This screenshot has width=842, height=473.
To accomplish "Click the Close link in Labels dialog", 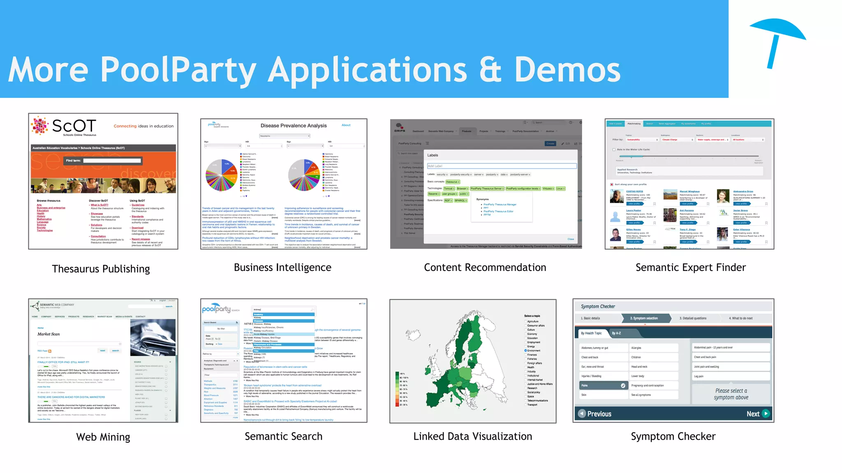I will tap(571, 239).
